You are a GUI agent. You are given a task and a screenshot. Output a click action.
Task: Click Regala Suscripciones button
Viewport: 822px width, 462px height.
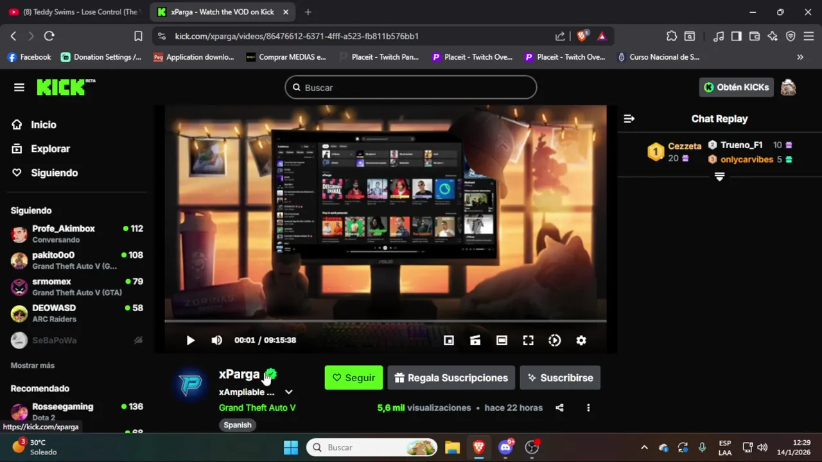pyautogui.click(x=451, y=378)
